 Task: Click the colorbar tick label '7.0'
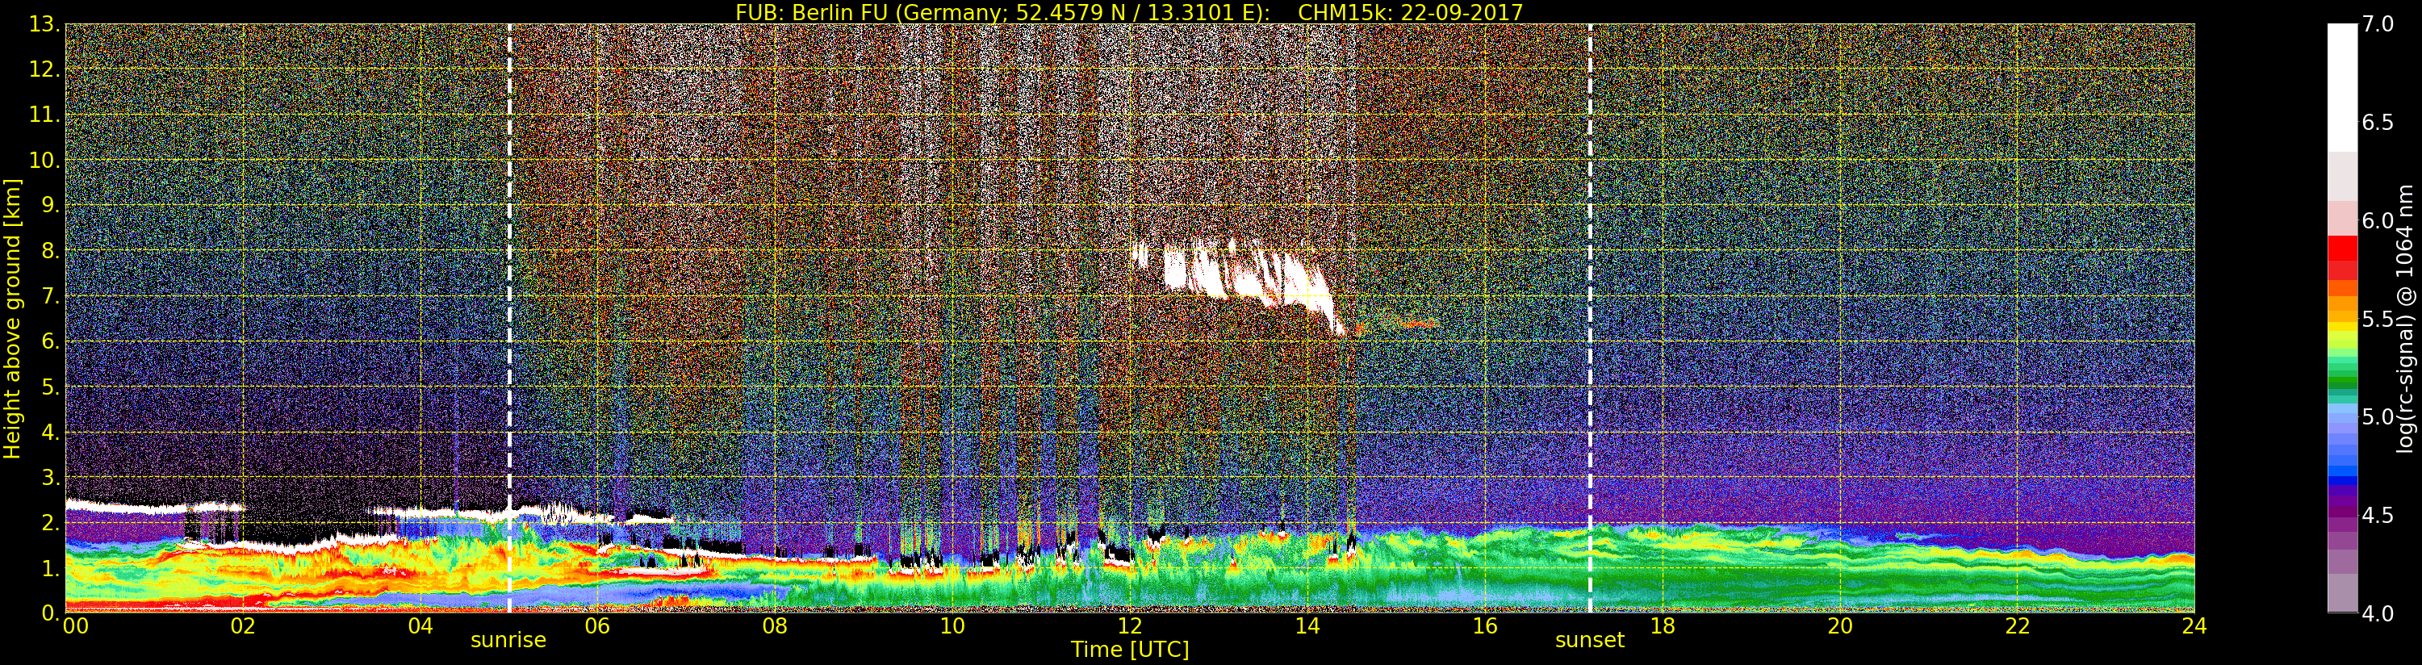point(2378,24)
